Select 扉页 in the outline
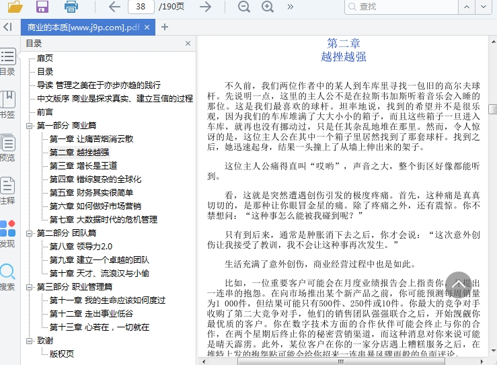The width and height of the screenshot is (497, 365). pyautogui.click(x=45, y=58)
